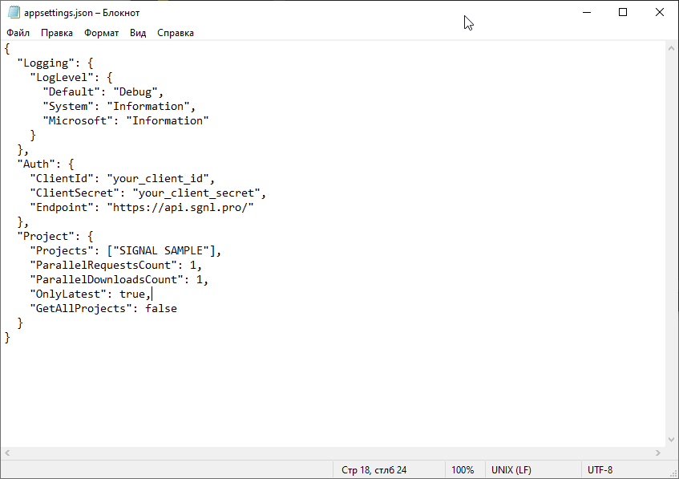Click the line and column indicator in status bar
This screenshot has height=479, width=679.
(x=374, y=470)
